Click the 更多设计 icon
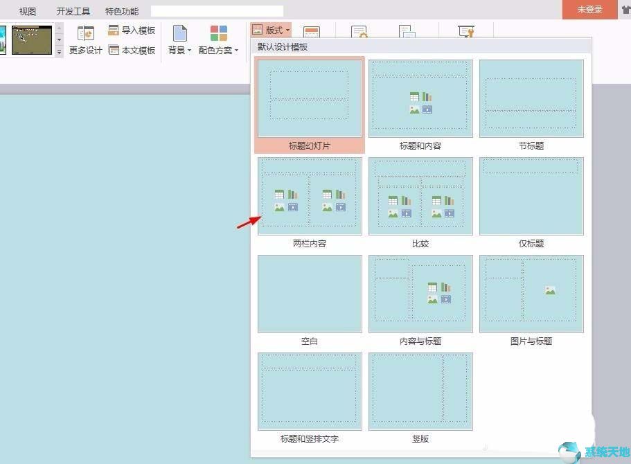631x464 pixels. [86, 33]
